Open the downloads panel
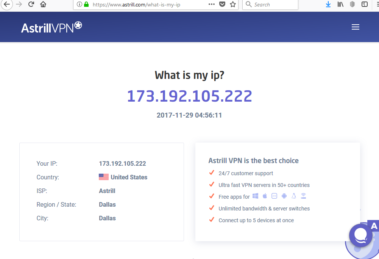 (328, 4)
